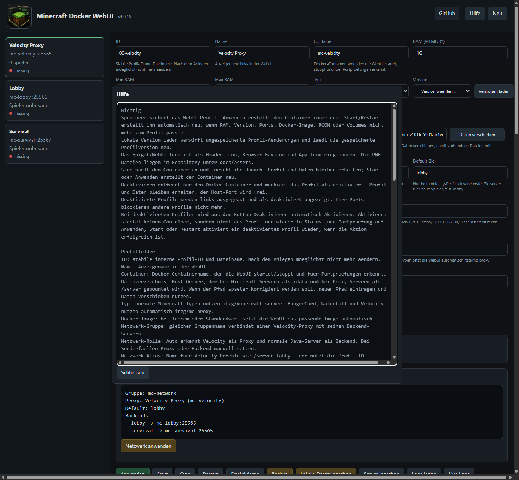Click into the Default-Ziel field containing lobby
The height and width of the screenshot is (480, 519).
coord(460,173)
